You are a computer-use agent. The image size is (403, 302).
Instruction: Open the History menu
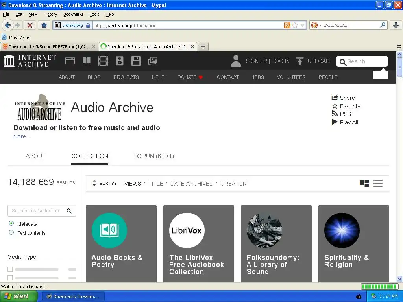coord(50,14)
